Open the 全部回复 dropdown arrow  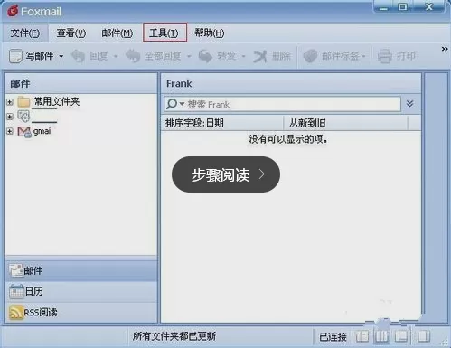[x=189, y=56]
